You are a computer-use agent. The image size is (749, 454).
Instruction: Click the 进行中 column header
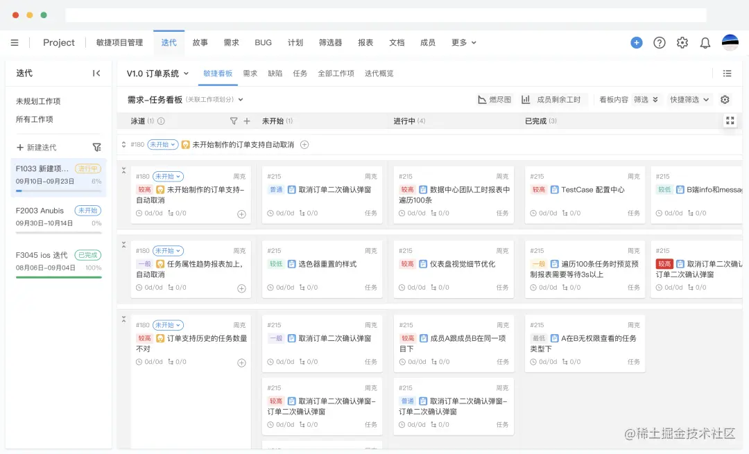pyautogui.click(x=409, y=121)
